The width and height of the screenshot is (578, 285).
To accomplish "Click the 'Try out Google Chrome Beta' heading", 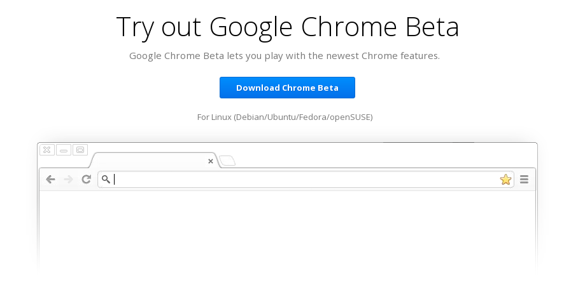I will [288, 27].
